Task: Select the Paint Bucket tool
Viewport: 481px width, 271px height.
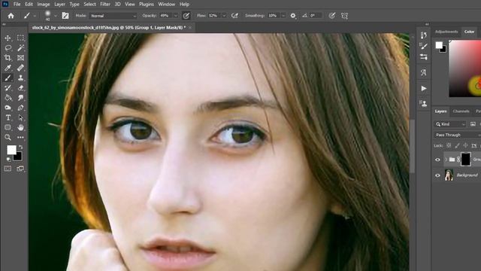Action: pos(8,98)
